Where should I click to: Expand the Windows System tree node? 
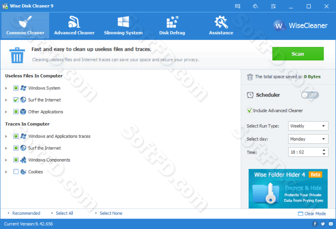(x=6, y=88)
